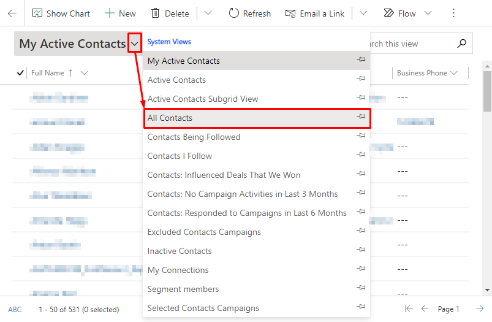Open the more commands ellipsis

point(453,13)
